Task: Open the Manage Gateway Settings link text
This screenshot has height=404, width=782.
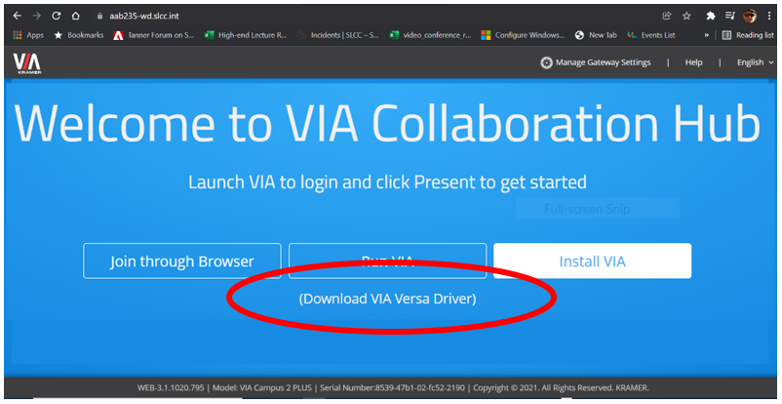Action: (603, 62)
